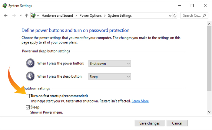Click the sleep button moon icon
Screen dimensions: 212x130
(31, 76)
